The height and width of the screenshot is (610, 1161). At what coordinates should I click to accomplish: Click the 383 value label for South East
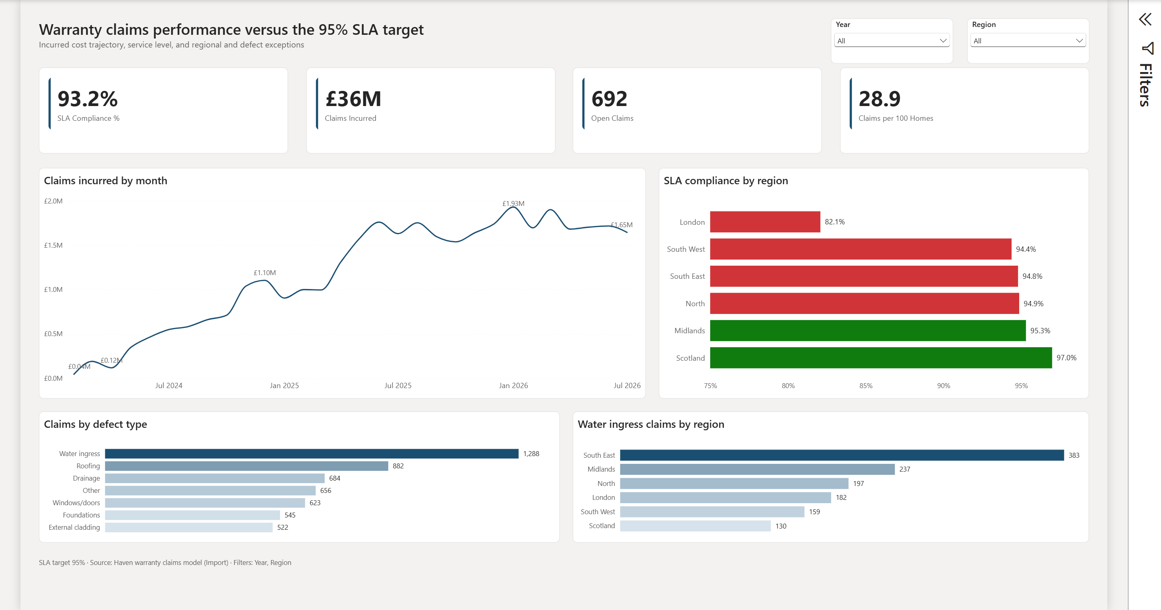click(1074, 455)
